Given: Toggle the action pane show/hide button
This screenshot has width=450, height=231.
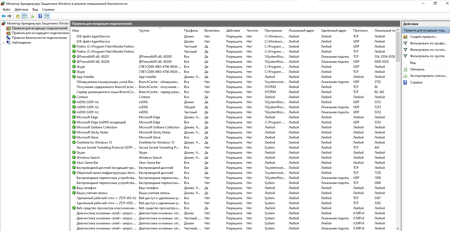Looking at the screenshot, I should point(47,16).
